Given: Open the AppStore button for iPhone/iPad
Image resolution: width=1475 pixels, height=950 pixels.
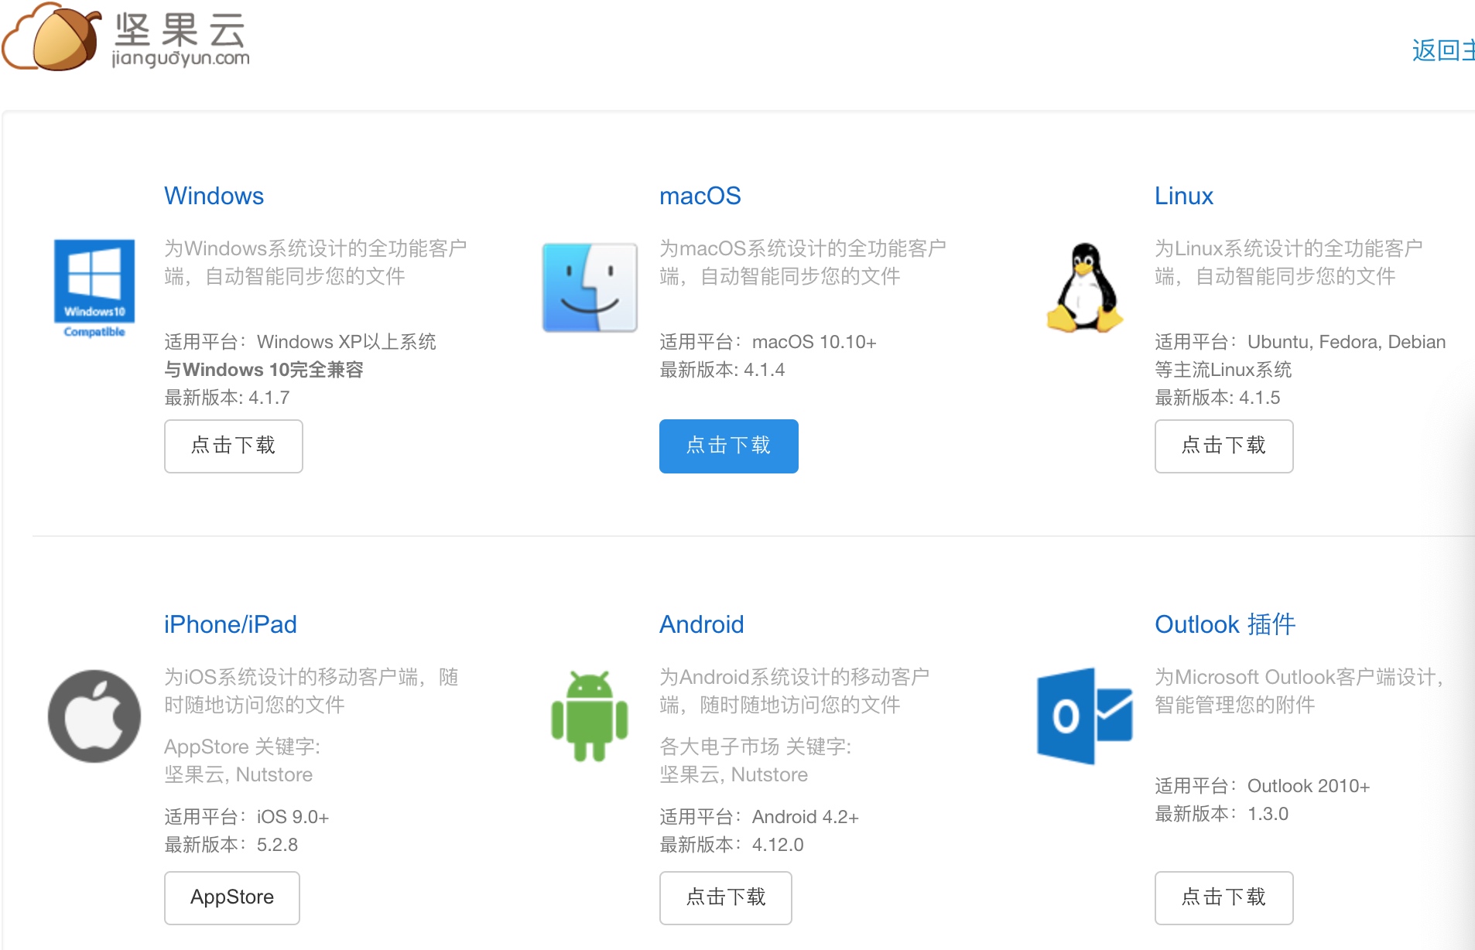Looking at the screenshot, I should coord(231,897).
